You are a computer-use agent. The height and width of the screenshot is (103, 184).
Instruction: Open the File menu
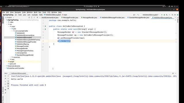(x=4, y=12)
